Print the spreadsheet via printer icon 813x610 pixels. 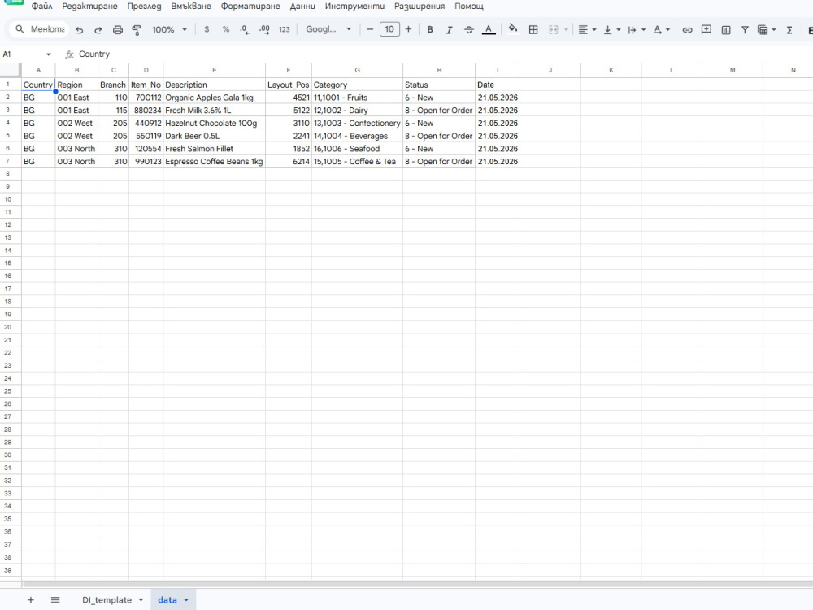118,29
